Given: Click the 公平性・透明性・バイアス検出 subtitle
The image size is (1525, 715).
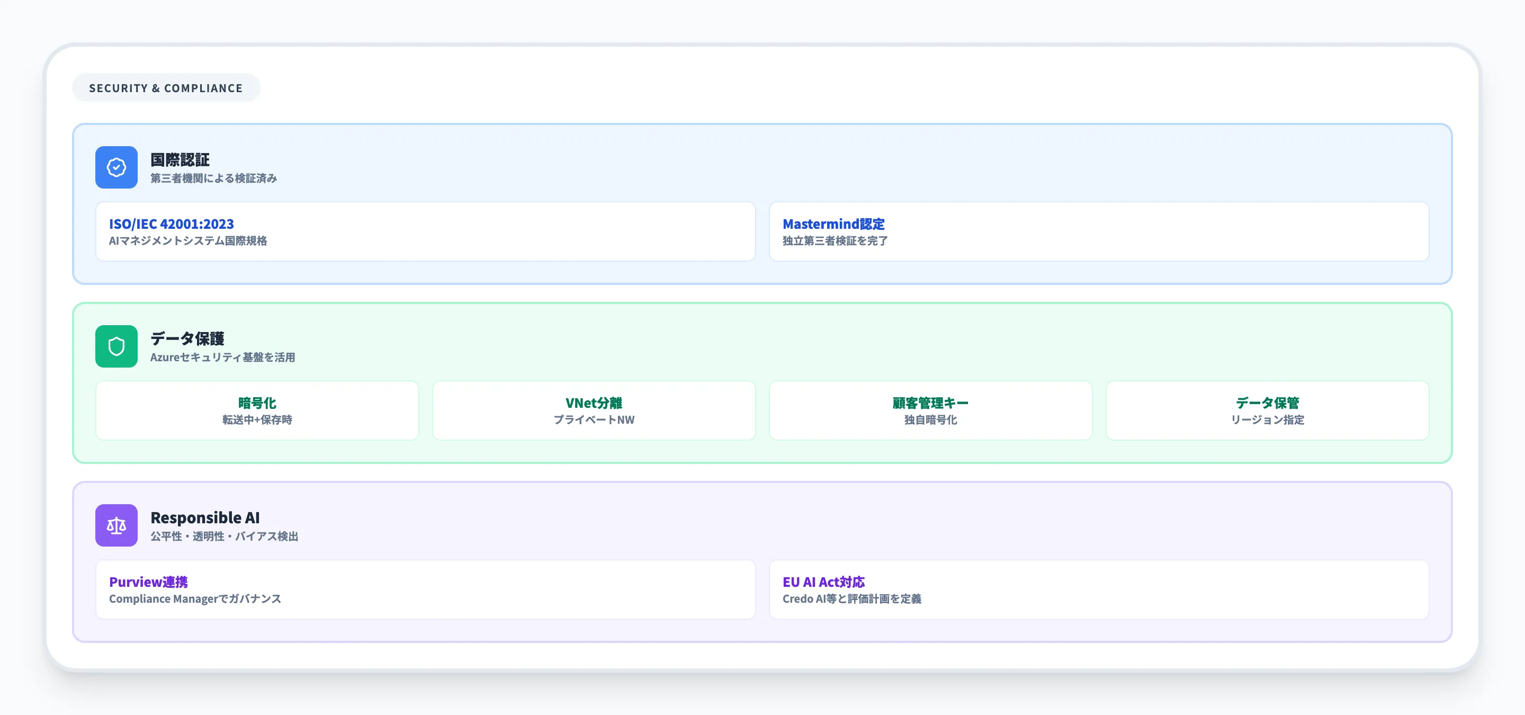Looking at the screenshot, I should pos(224,536).
